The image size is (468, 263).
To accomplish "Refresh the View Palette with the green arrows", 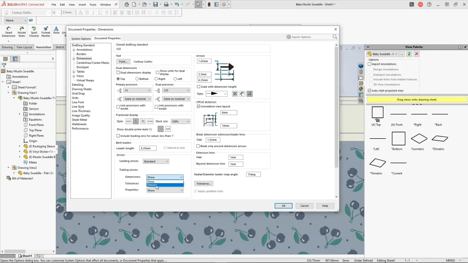I will coord(409,54).
